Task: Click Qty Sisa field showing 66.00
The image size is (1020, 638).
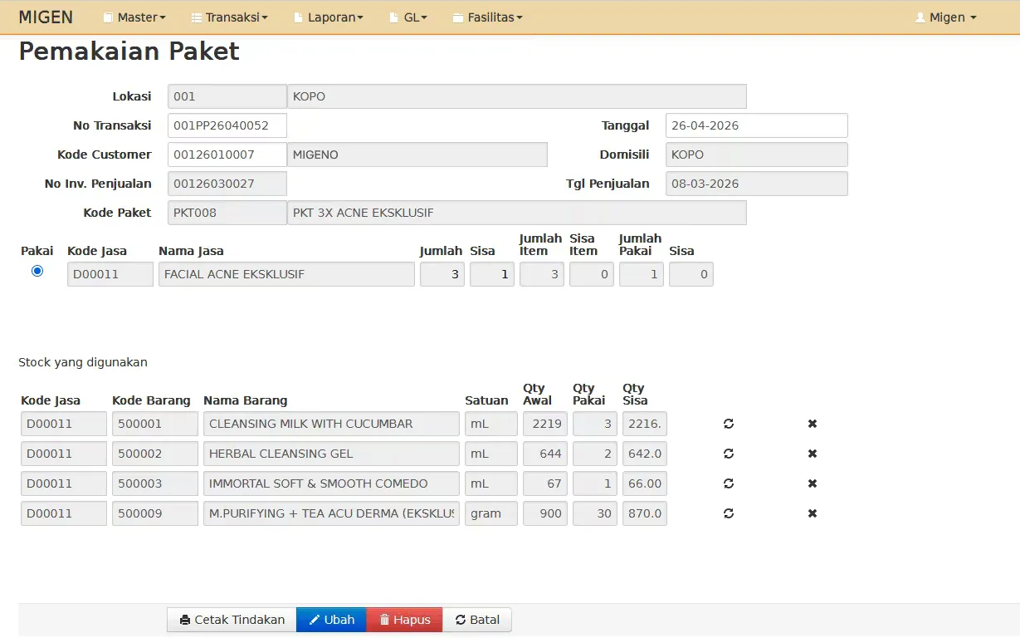Action: click(645, 483)
